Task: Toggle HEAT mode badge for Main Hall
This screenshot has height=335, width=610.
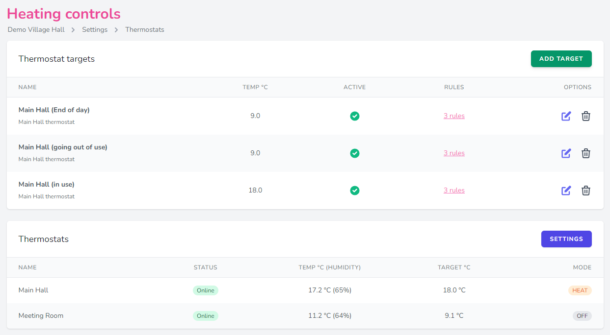Action: tap(580, 290)
